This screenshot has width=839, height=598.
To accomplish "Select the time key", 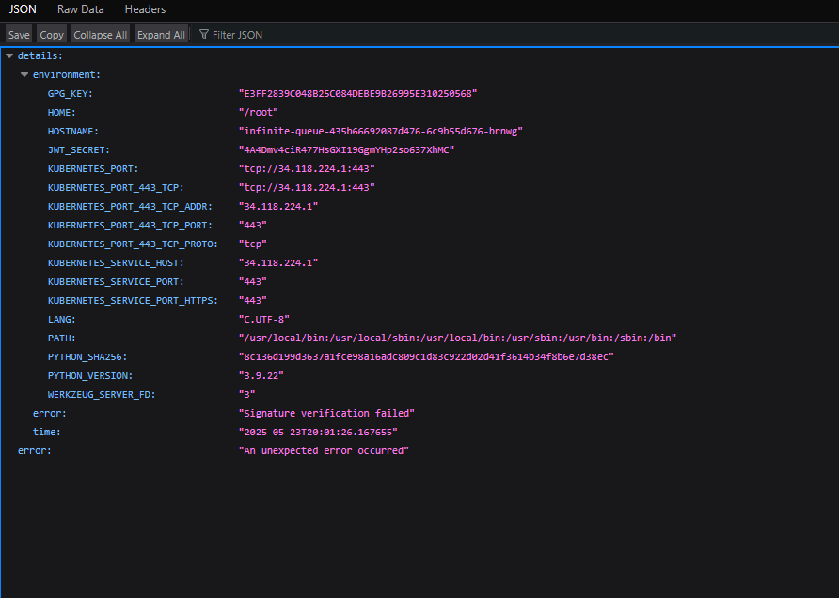I will click(x=46, y=433).
